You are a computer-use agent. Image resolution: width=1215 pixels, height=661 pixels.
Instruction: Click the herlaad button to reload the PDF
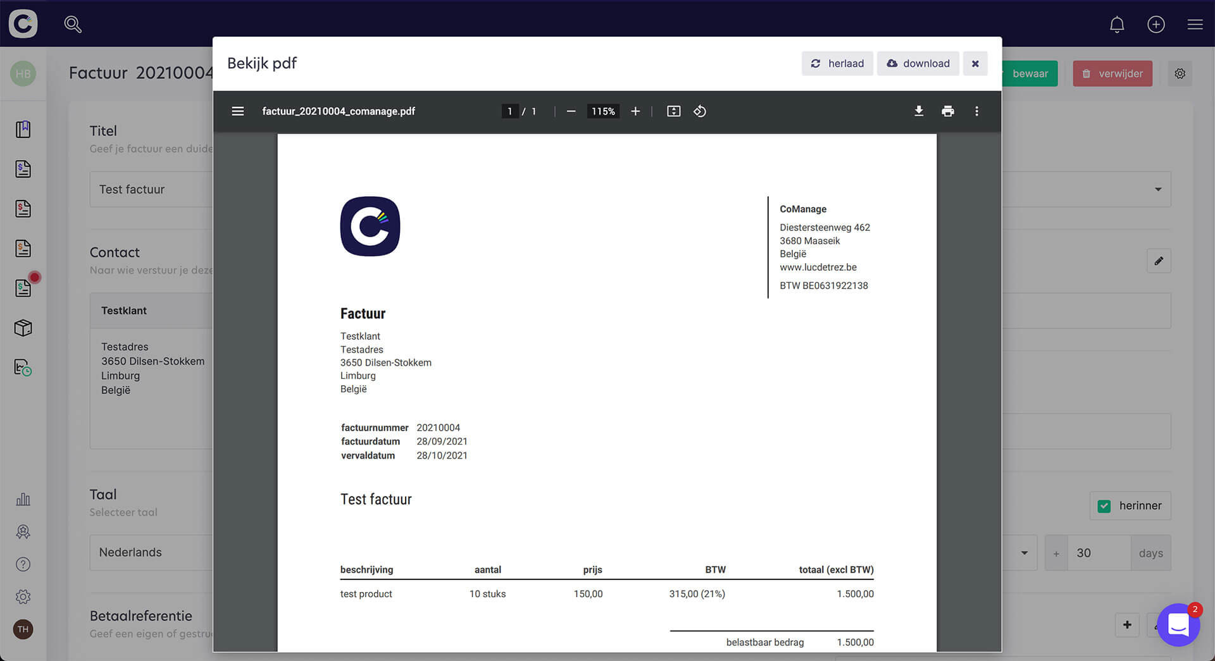[837, 63]
